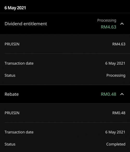Click the white RM4.63 PRUISIN amount
130x152 pixels.
[x=119, y=44]
